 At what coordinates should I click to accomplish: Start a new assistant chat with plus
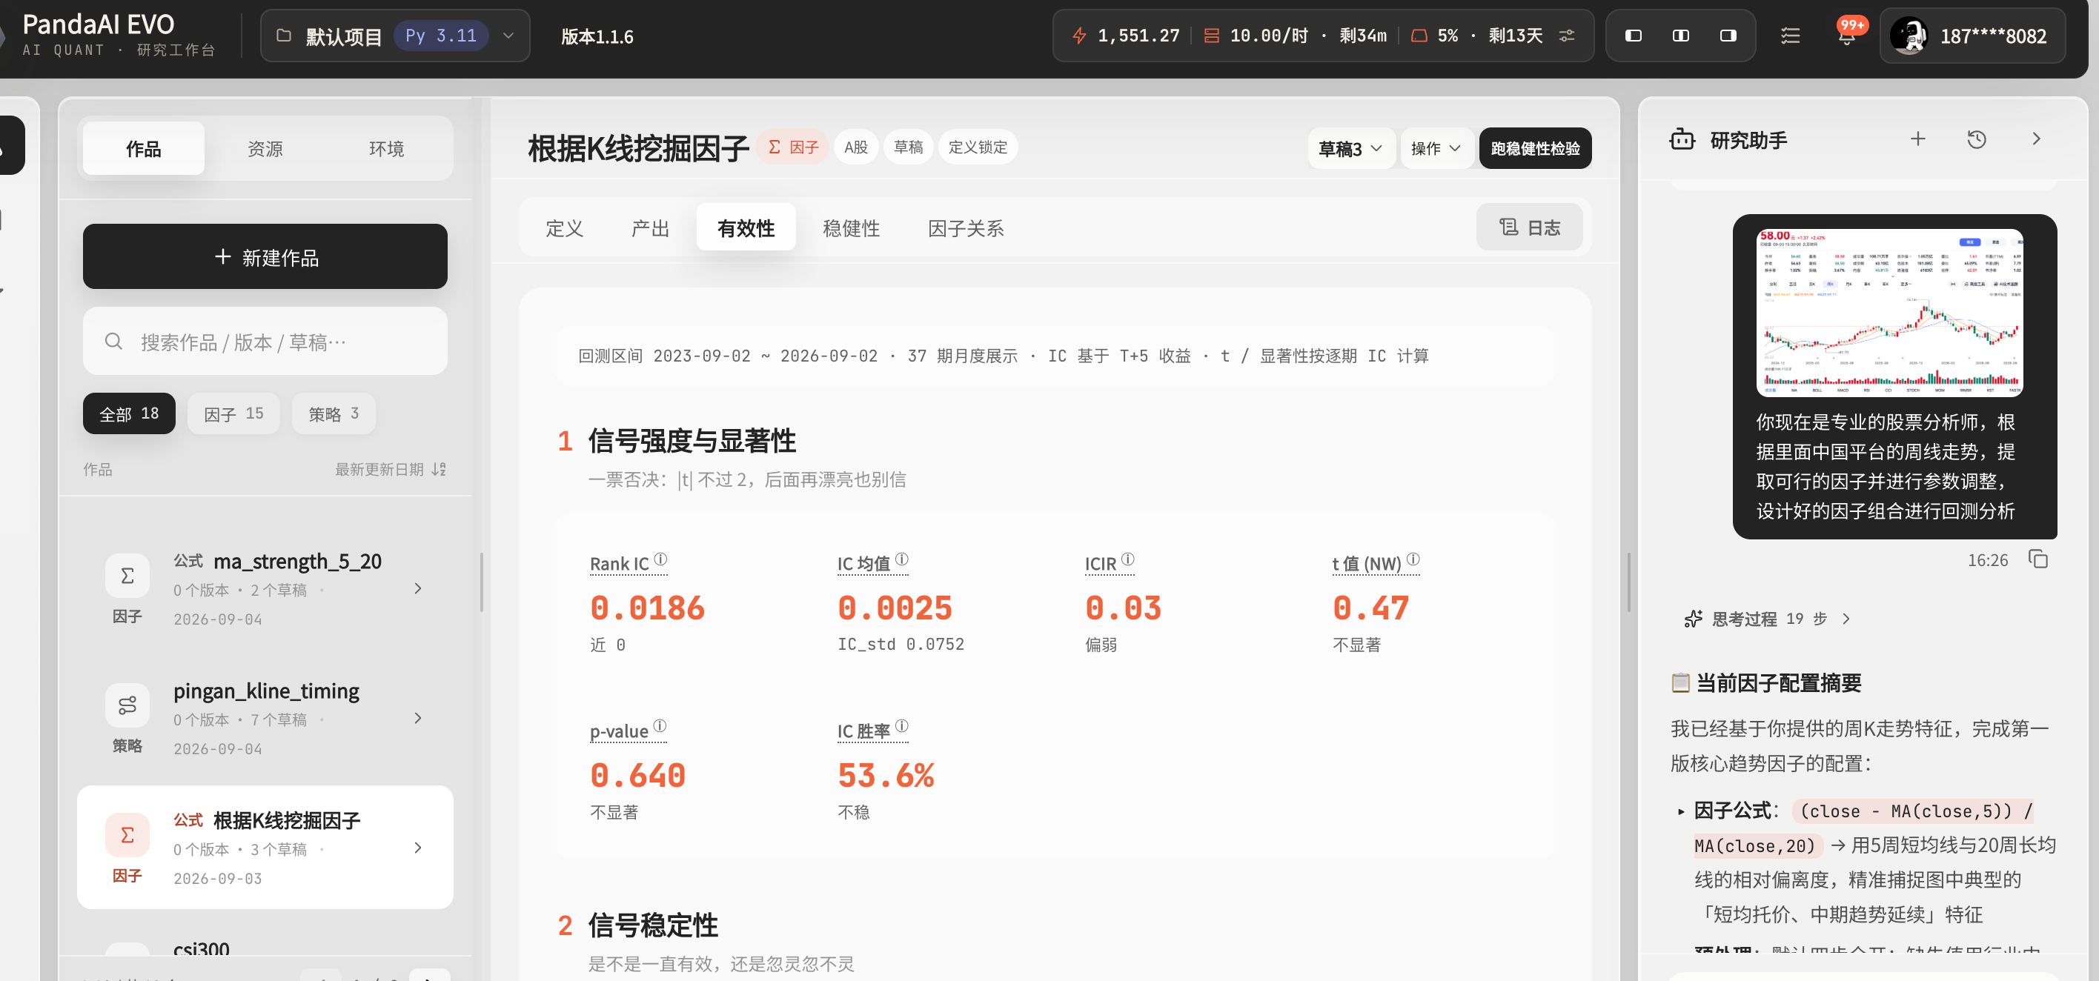(x=1918, y=139)
